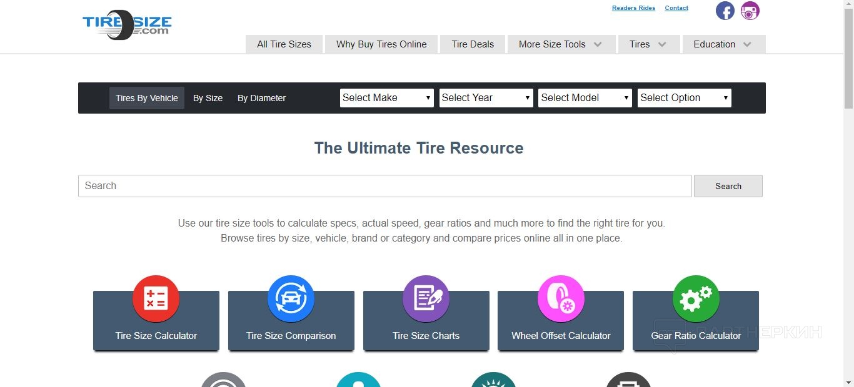The image size is (854, 387).
Task: Expand the Select Year dropdown
Action: tap(486, 98)
